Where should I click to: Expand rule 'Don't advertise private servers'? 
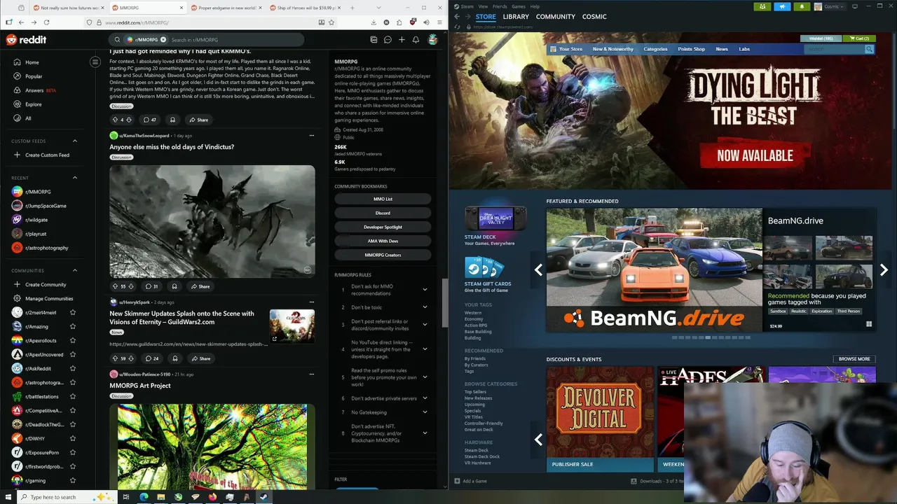pos(425,398)
